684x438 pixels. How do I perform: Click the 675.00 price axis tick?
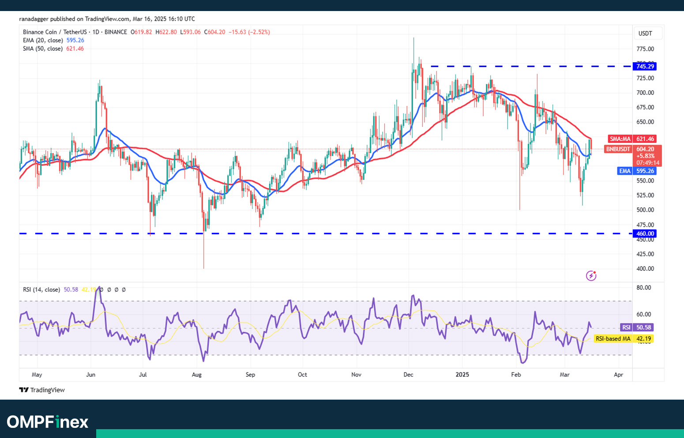[x=645, y=107]
